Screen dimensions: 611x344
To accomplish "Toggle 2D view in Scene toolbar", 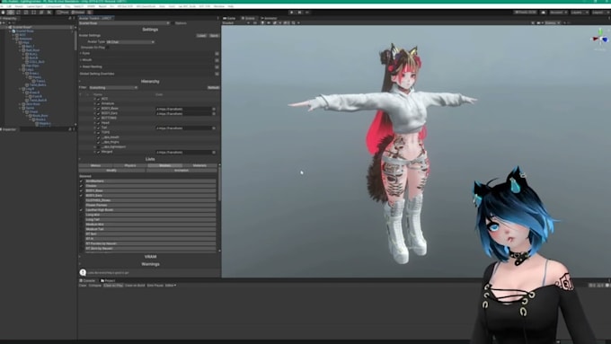I will [x=255, y=23].
